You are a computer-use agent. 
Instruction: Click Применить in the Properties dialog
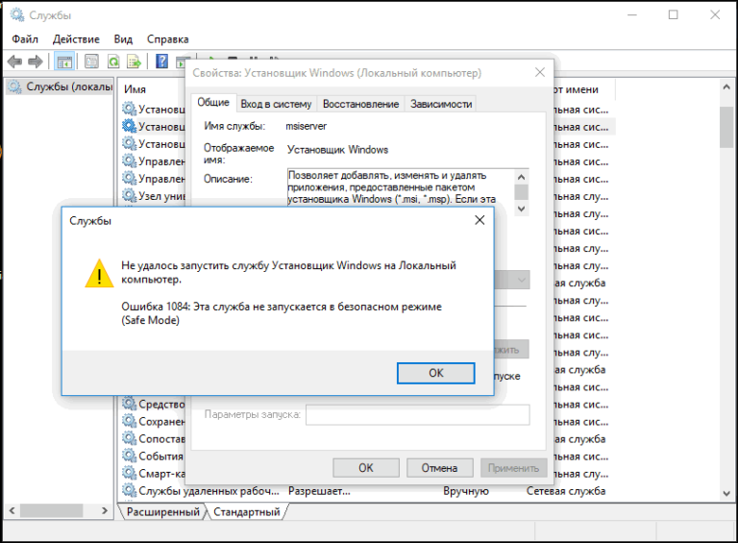pos(513,468)
